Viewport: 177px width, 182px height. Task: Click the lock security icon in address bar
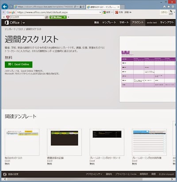[81, 7]
